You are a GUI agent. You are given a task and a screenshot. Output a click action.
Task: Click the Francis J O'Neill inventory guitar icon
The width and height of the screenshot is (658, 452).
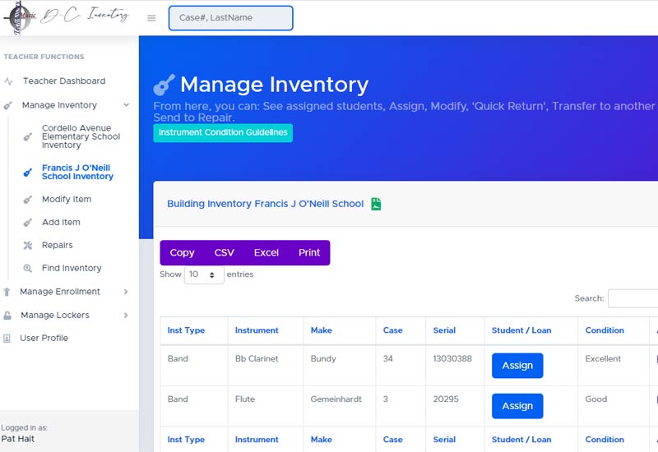point(28,173)
